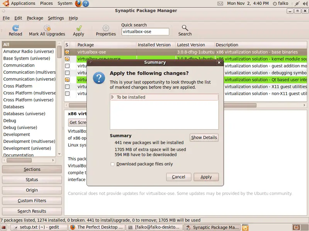Screen dimensions: 309x231
Task: Click the workspace switcher icon in the bottom right
Action: (x=296, y=227)
